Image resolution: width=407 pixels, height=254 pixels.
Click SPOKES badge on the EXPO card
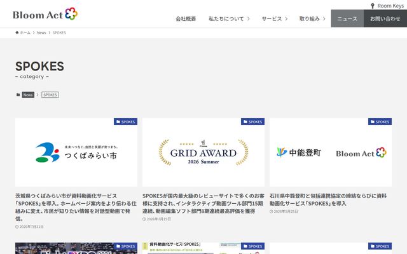[x=125, y=246]
